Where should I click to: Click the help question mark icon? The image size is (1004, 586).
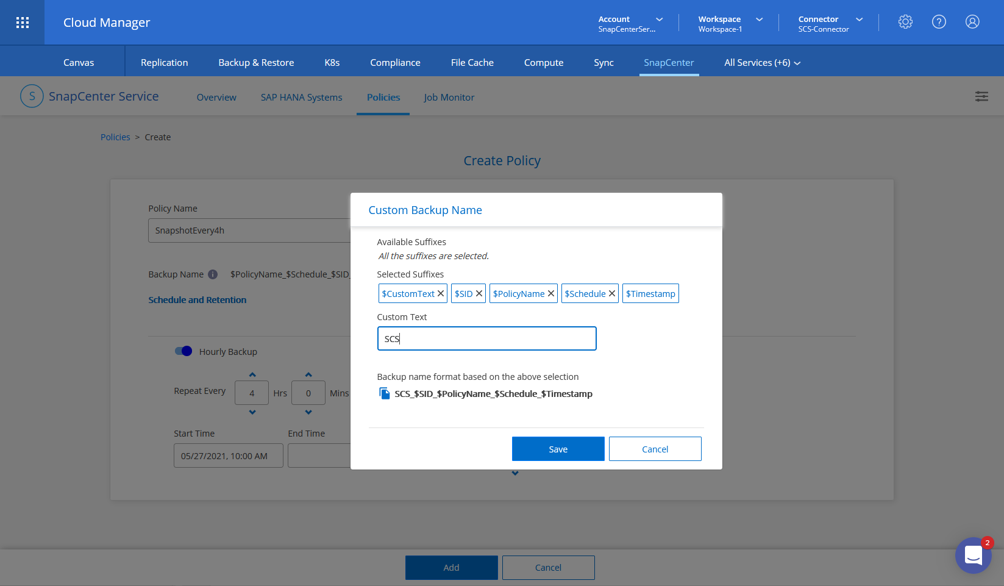click(x=939, y=22)
